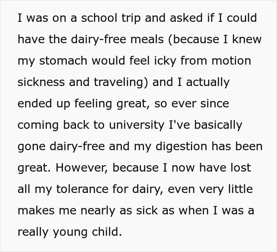Click the word "icky"
Image resolution: width=277 pixels, height=252 pixels.
[165, 61]
